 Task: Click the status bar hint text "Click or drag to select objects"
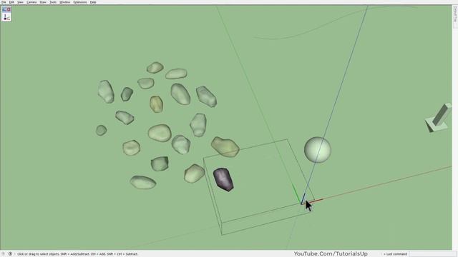pyautogui.click(x=38, y=254)
